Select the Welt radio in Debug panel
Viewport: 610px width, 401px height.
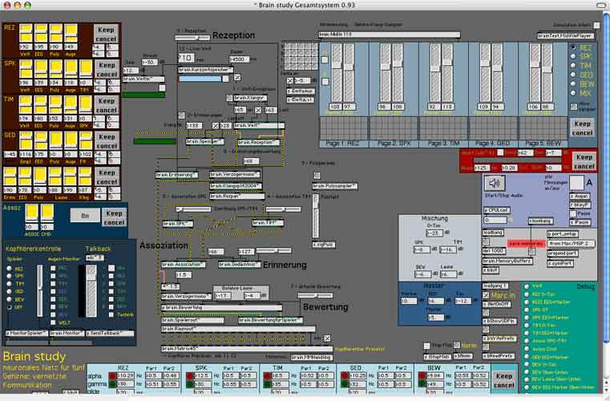(527, 286)
